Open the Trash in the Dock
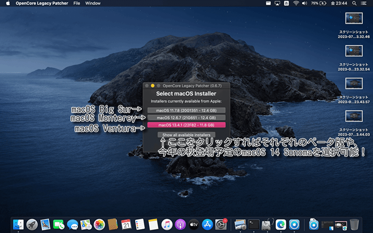Viewport: 373px width, 233px height. point(354,225)
